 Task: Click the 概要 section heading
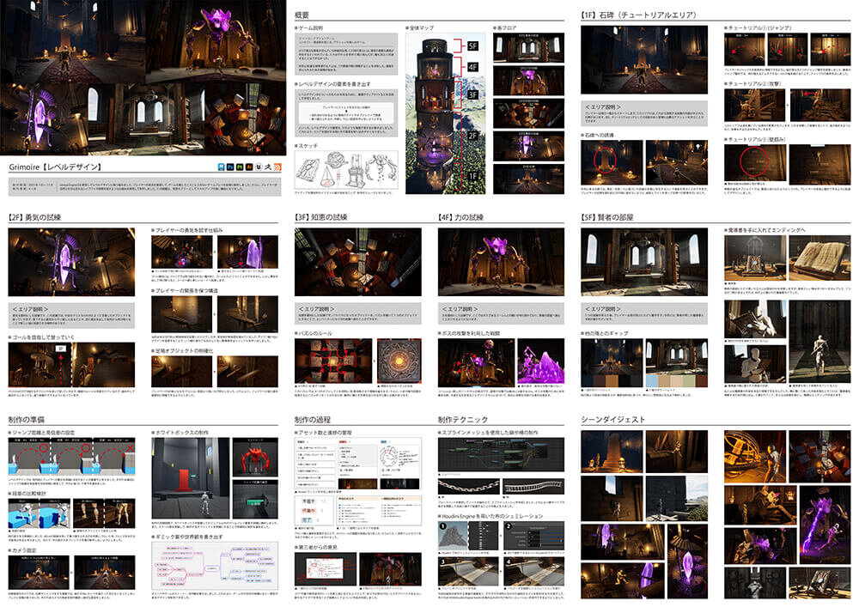(302, 15)
